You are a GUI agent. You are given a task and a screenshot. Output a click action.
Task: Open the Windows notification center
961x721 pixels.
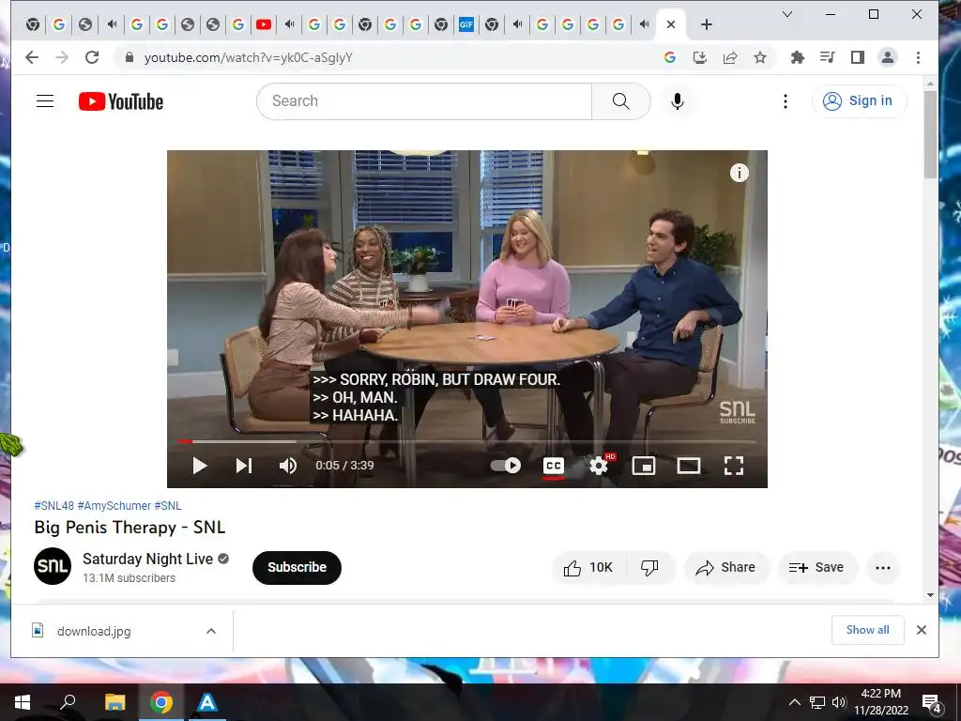pos(932,702)
